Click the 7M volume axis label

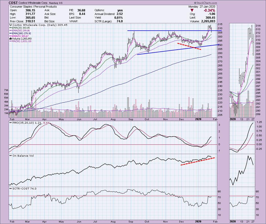[x=6, y=90]
